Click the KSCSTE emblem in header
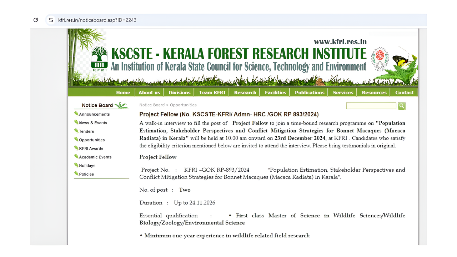 (380, 59)
